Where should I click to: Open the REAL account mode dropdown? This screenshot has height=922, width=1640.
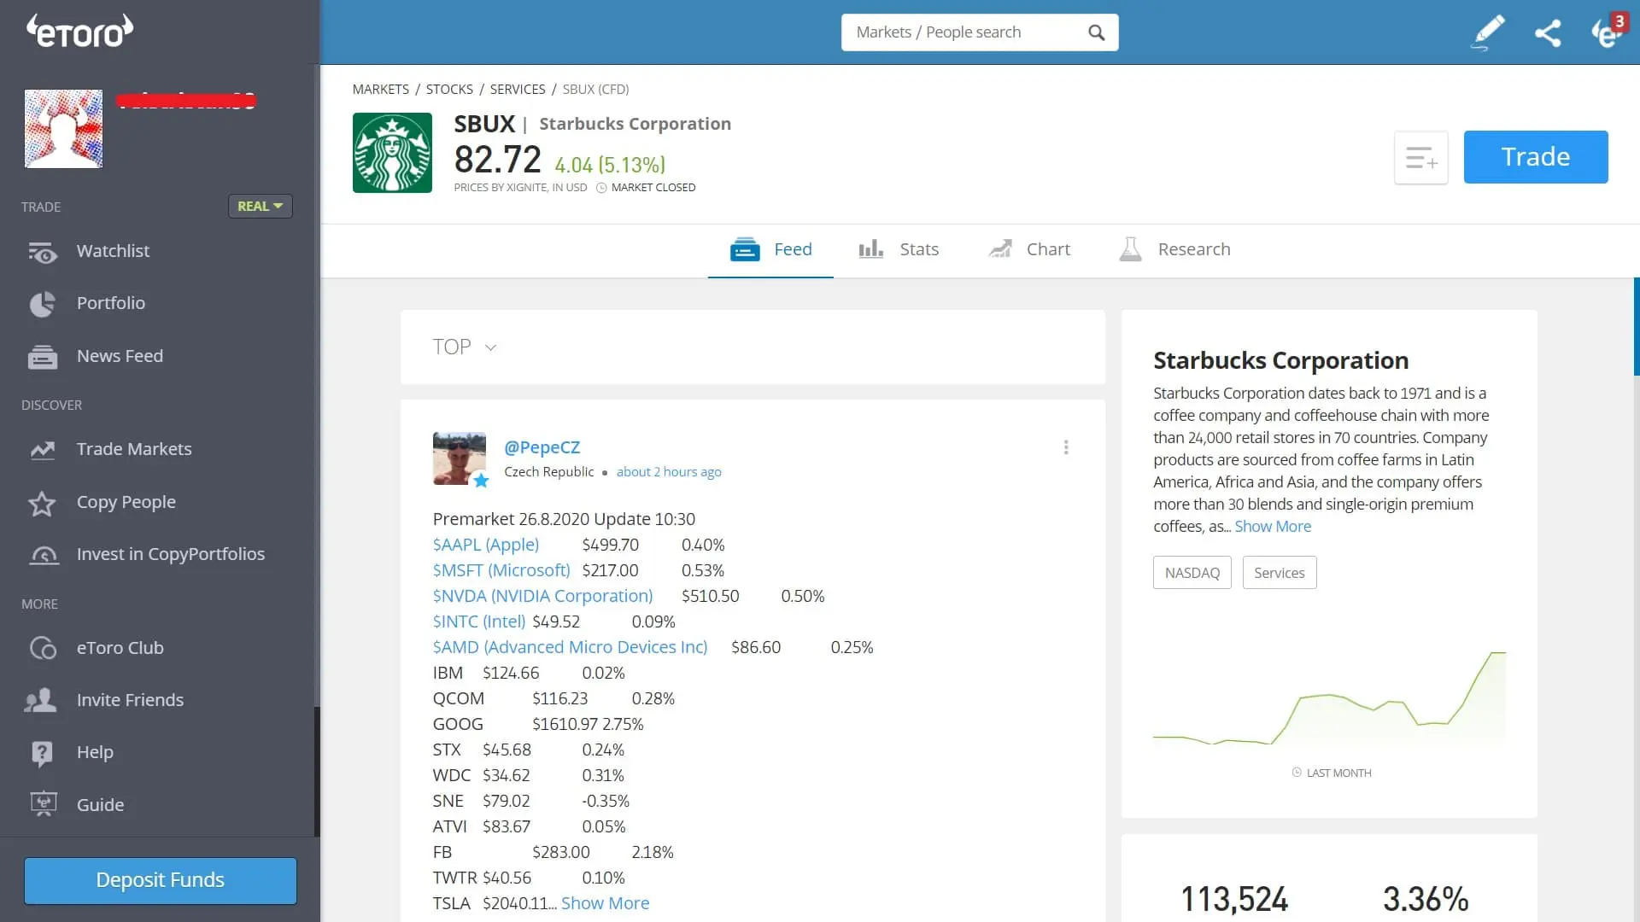[x=260, y=206]
